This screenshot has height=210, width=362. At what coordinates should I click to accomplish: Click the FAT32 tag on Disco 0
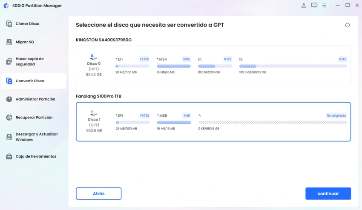point(144,59)
